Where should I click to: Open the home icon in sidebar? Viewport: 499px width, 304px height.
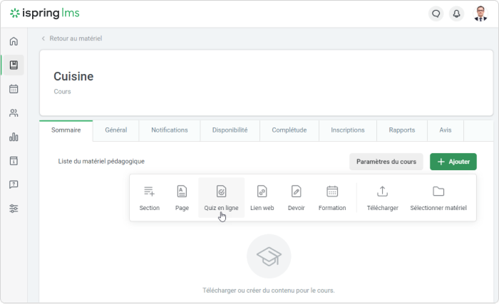click(x=14, y=41)
